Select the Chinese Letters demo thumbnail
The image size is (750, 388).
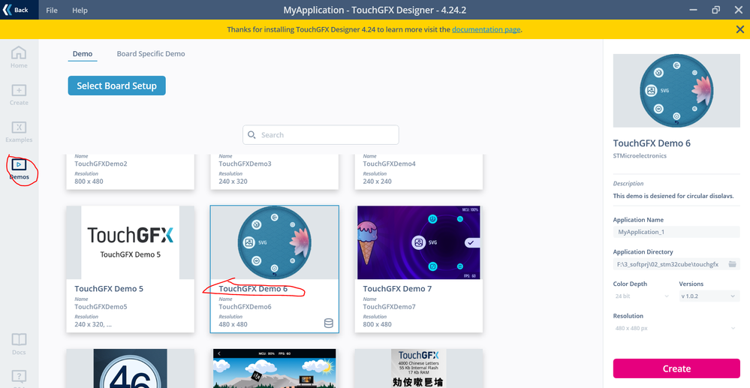[x=418, y=368]
